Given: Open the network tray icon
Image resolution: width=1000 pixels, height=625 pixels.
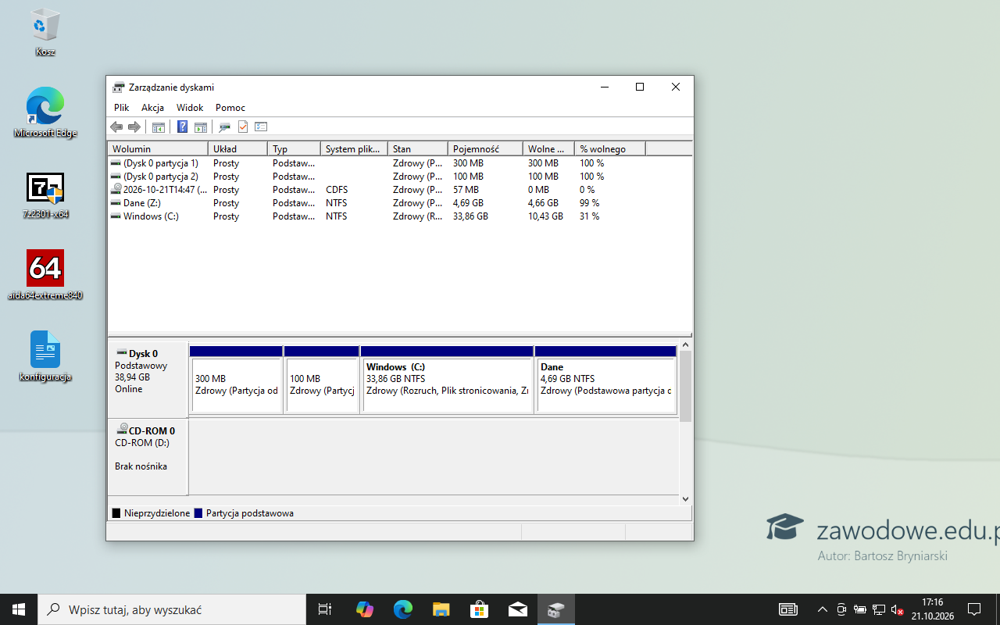Looking at the screenshot, I should tap(878, 609).
